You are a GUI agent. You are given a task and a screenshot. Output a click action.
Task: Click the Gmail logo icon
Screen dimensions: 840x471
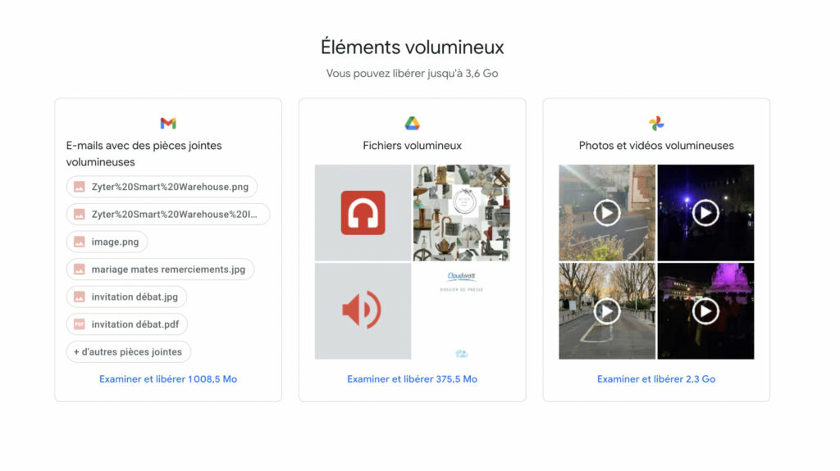[168, 124]
